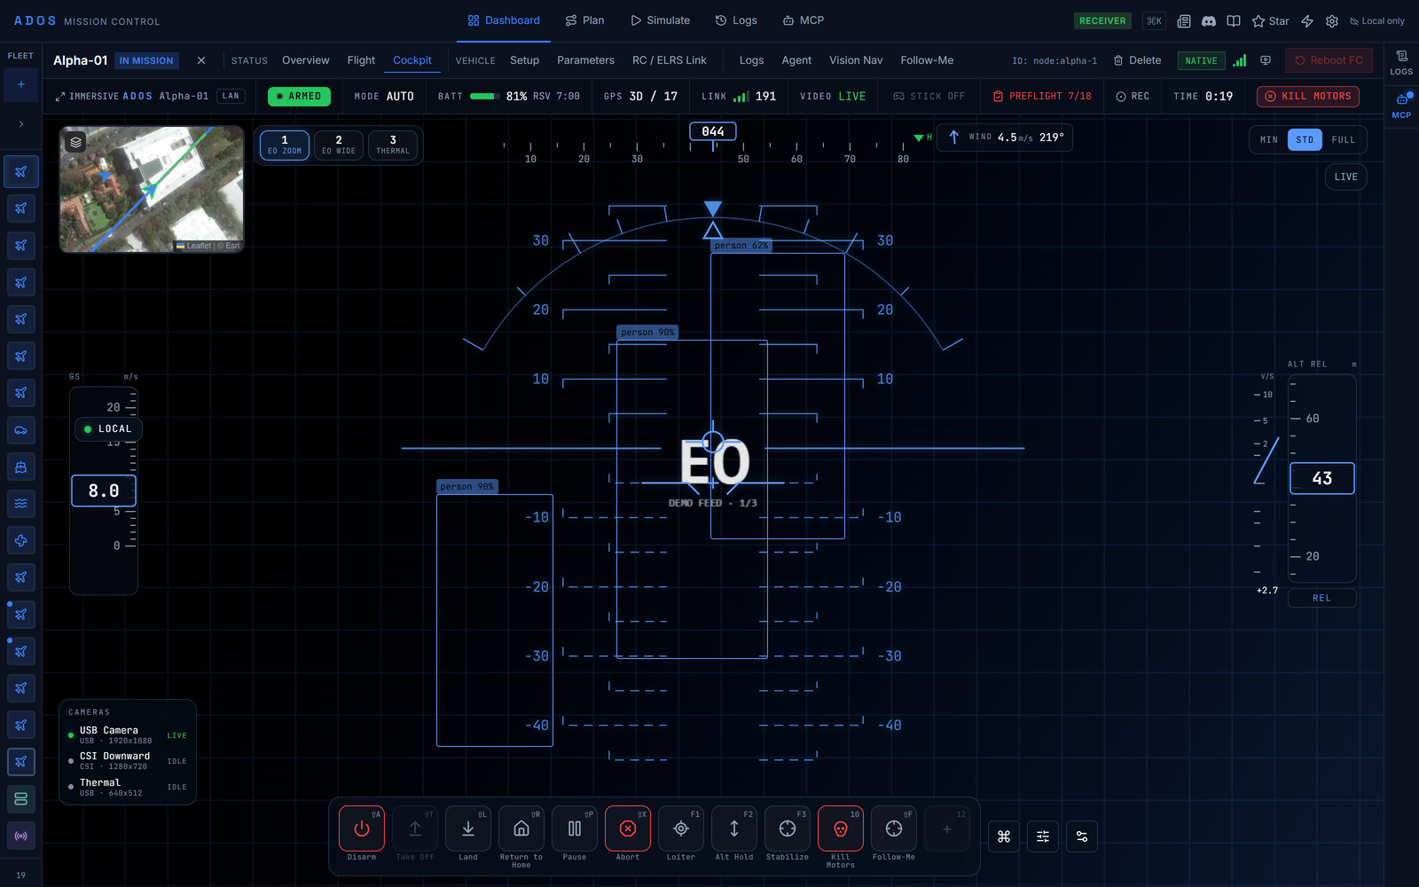Abort the mission via Abort action
The image size is (1419, 887).
[628, 828]
